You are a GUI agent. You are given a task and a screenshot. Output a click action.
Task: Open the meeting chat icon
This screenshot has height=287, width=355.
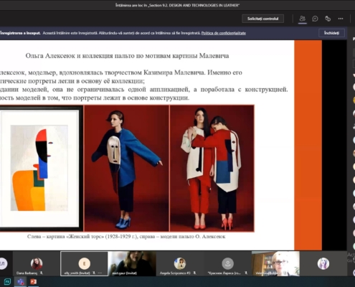pos(315,19)
